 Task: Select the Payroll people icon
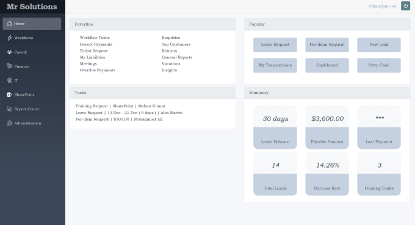(x=9, y=52)
